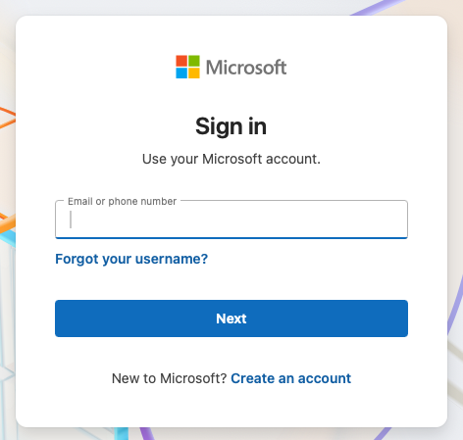The image size is (463, 440).
Task: Click the Email or phone number floating label
Action: (x=122, y=201)
